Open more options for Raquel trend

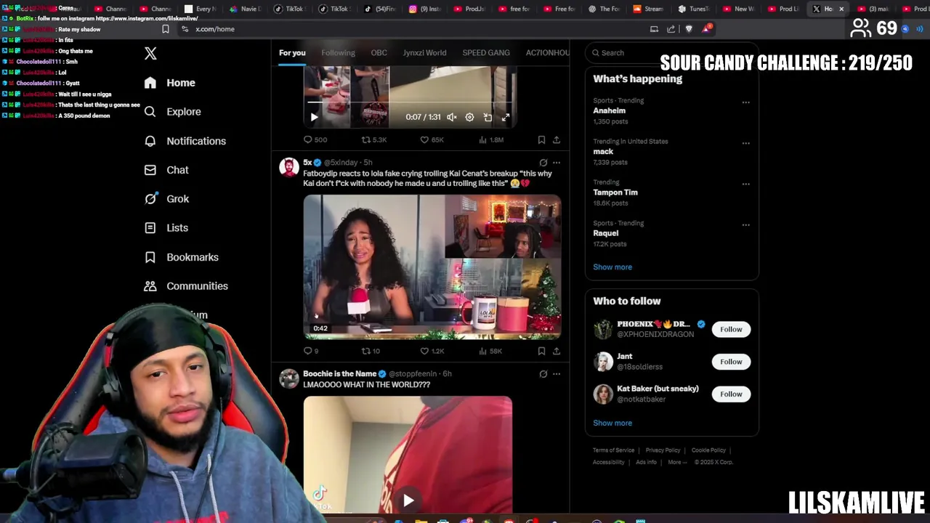(745, 224)
